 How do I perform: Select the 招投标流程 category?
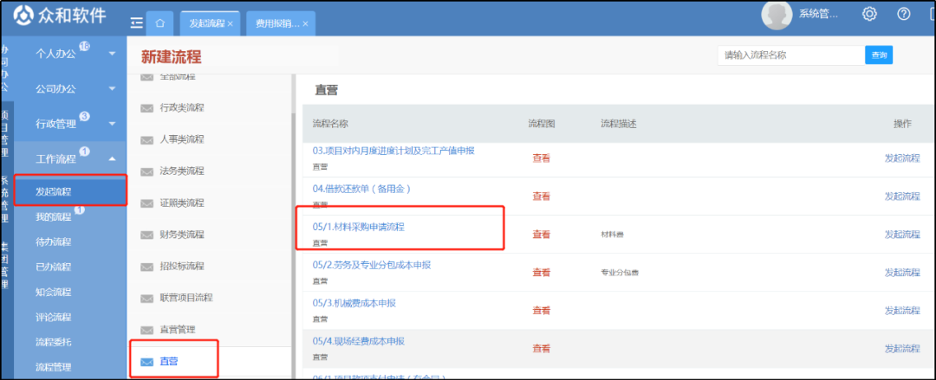click(182, 266)
